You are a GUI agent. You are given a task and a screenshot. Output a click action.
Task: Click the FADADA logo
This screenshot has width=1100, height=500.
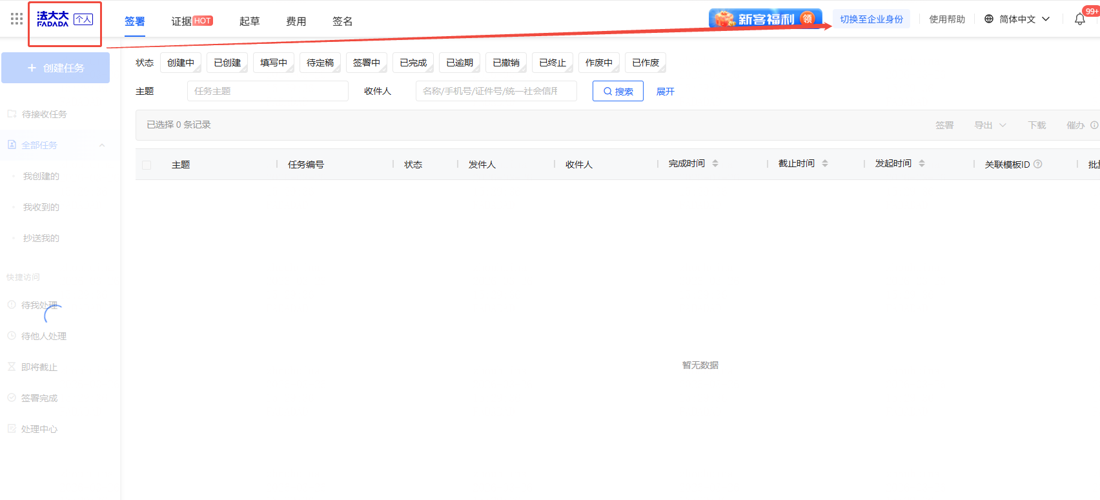click(53, 19)
